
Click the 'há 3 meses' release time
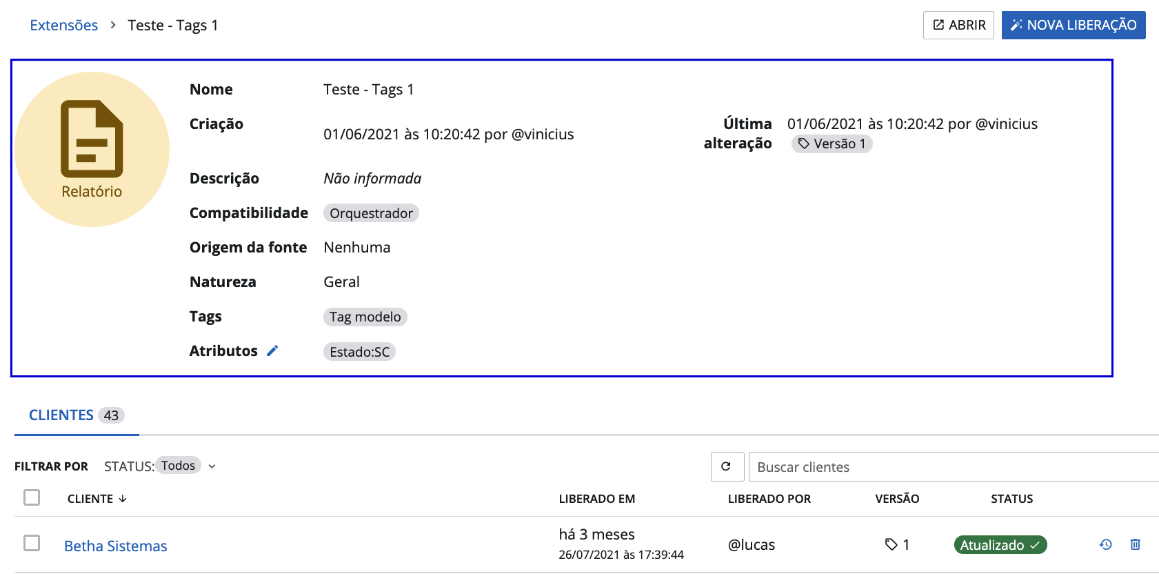click(x=597, y=534)
